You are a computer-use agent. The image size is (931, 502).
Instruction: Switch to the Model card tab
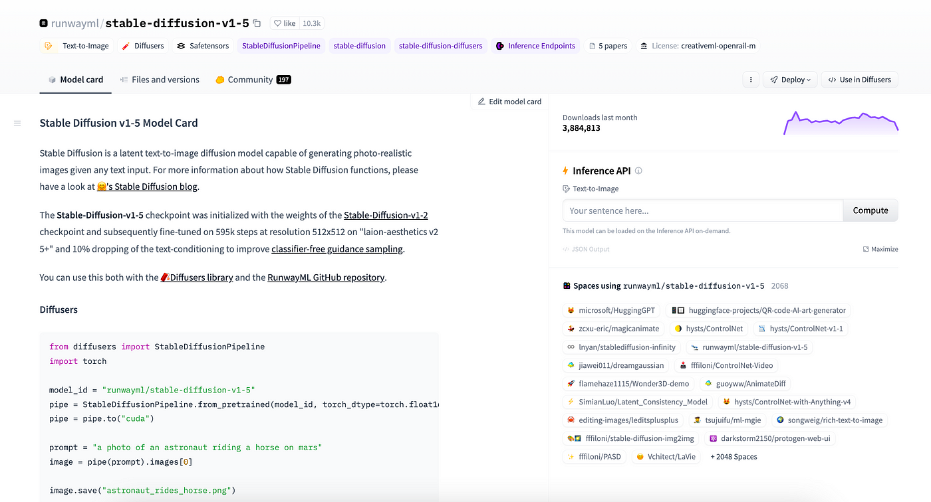[75, 80]
